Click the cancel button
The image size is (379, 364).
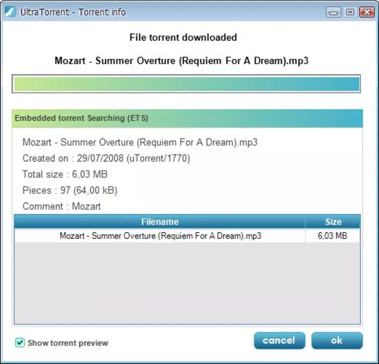click(279, 340)
